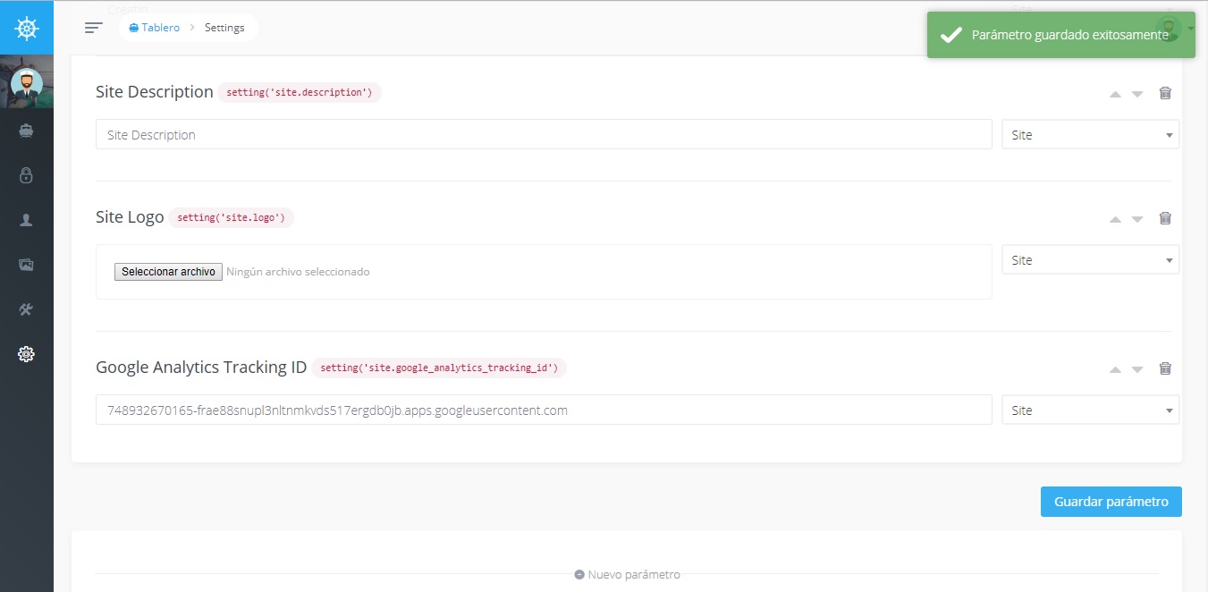Viewport: 1208px width, 592px height.
Task: Open the users section via person icon
Action: [x=26, y=220]
